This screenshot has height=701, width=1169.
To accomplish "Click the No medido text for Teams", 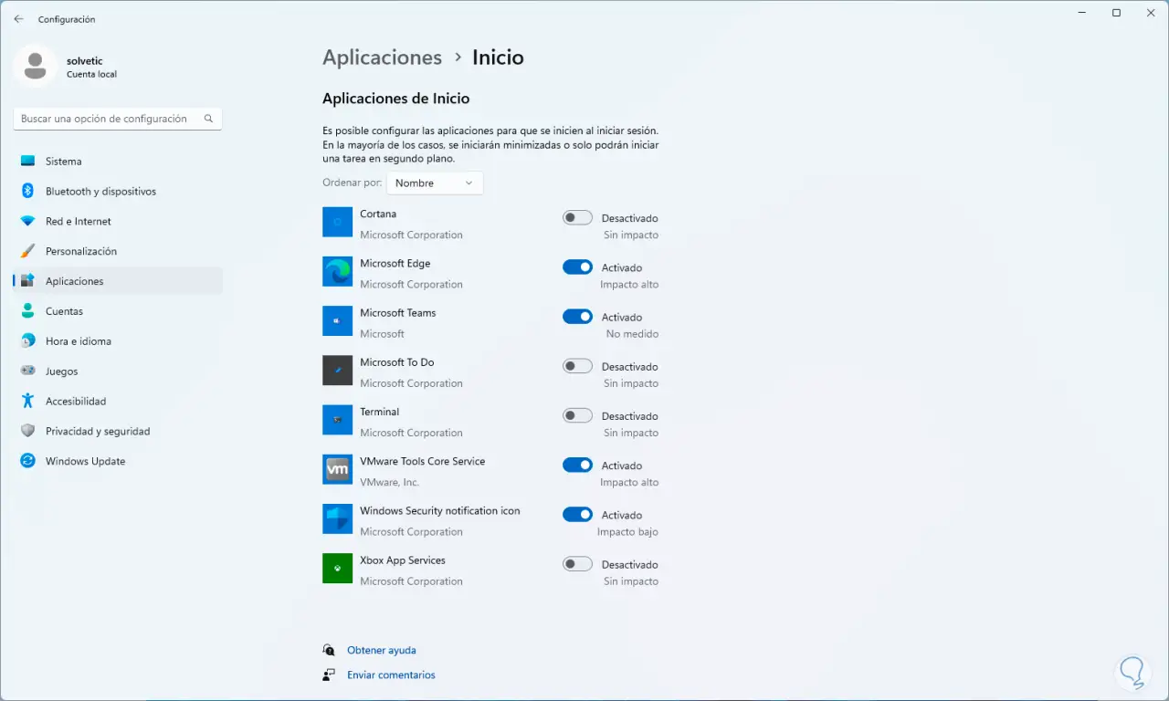I will [632, 334].
